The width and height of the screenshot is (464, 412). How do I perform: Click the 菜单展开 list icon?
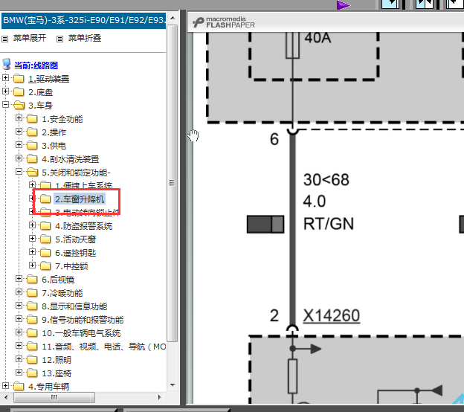click(x=4, y=39)
